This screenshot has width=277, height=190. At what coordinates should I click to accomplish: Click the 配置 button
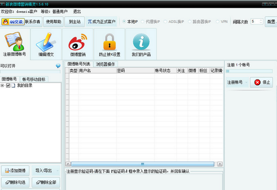click(272, 21)
